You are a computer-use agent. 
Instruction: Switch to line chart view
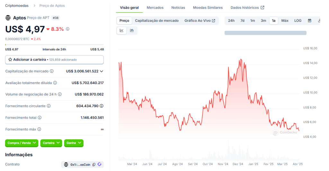click(121, 30)
